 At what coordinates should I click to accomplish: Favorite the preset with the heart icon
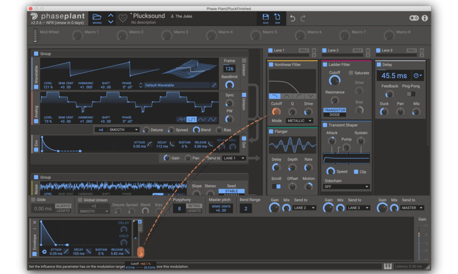coord(123,18)
